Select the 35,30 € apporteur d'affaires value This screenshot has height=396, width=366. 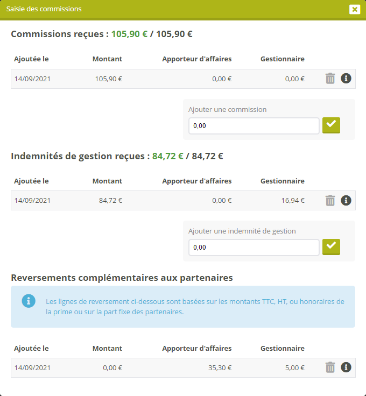(222, 368)
